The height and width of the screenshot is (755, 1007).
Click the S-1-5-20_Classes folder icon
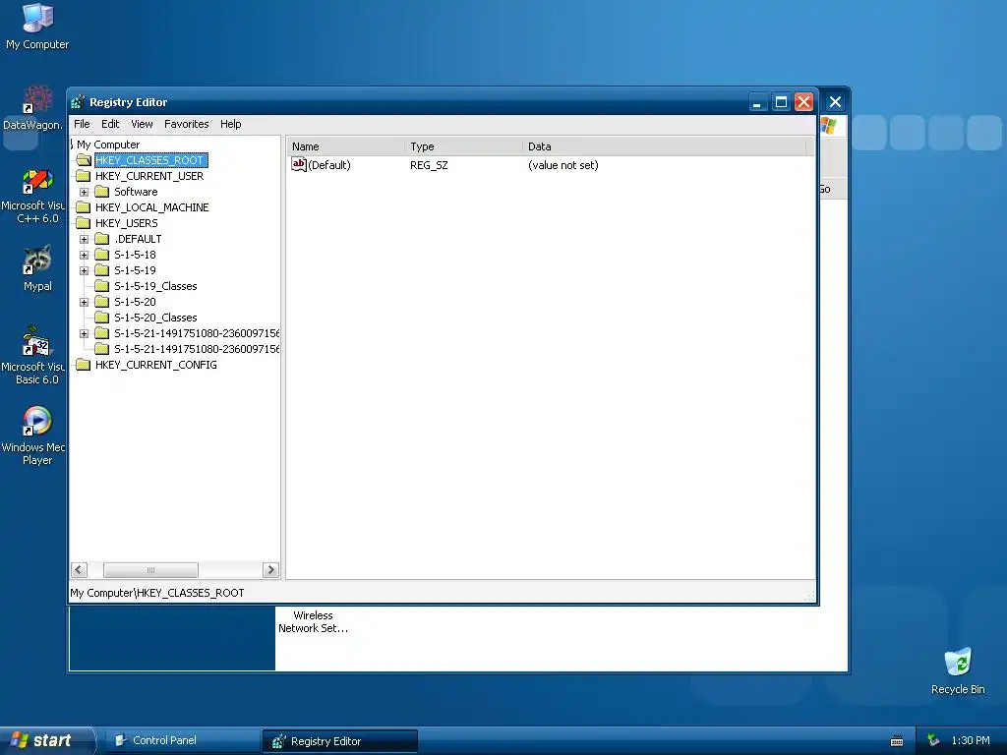pos(102,318)
